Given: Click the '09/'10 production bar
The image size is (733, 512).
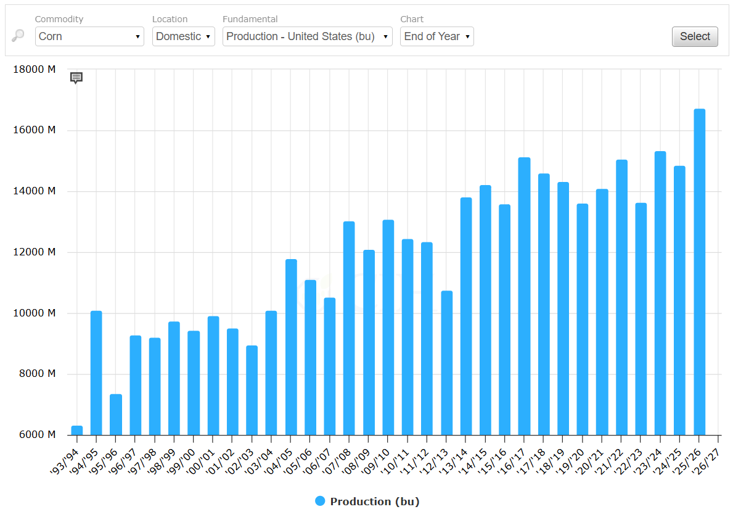Looking at the screenshot, I should tap(388, 328).
